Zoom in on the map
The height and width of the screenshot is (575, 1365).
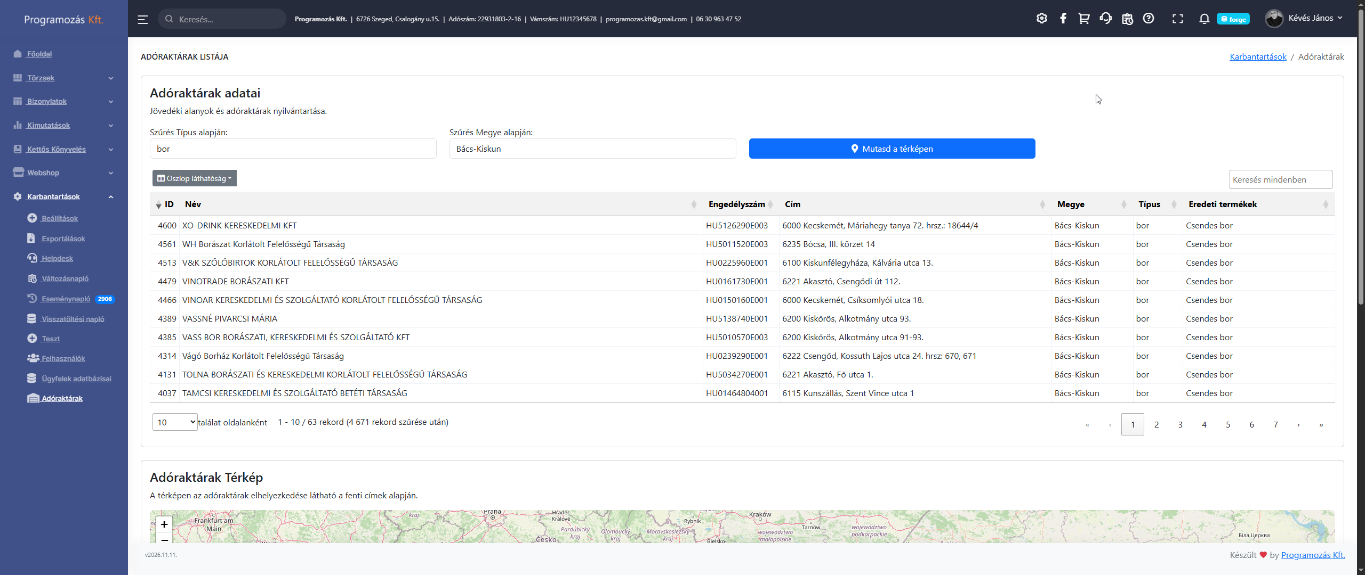coord(164,524)
